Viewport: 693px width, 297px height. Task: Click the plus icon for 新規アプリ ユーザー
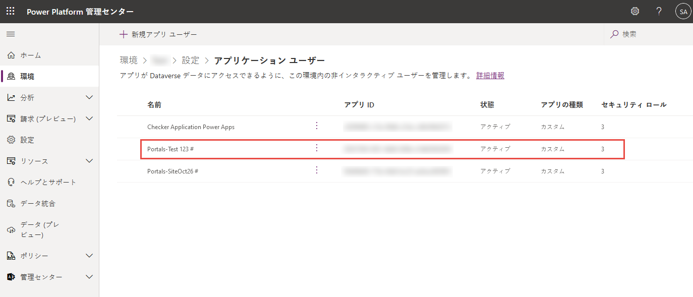point(124,34)
